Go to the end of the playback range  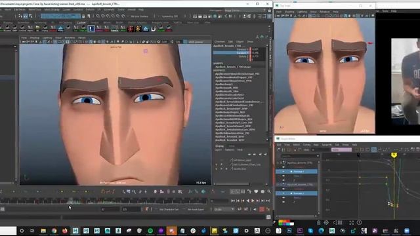pyautogui.click(x=268, y=201)
